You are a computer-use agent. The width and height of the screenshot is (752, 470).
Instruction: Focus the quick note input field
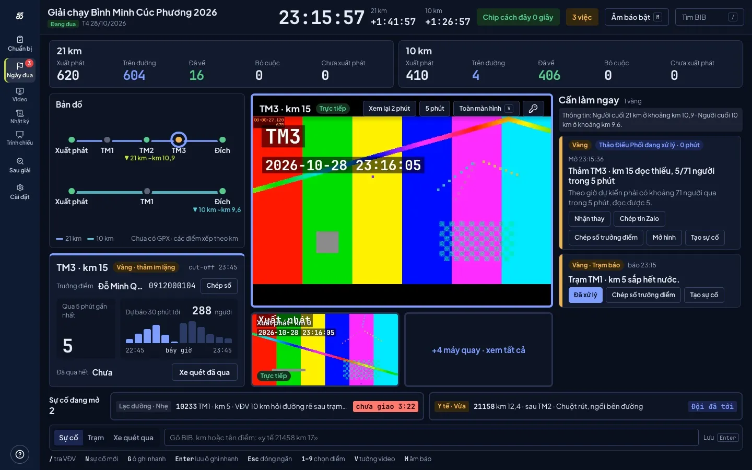[431, 438]
